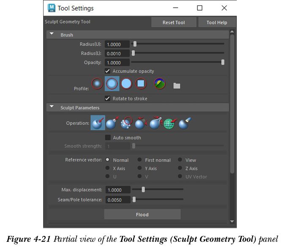Click the Reset Tool button
This screenshot has width=285, height=249.
click(x=174, y=23)
